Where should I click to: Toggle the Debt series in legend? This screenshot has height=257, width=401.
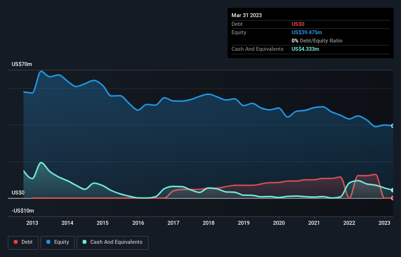(x=22, y=242)
